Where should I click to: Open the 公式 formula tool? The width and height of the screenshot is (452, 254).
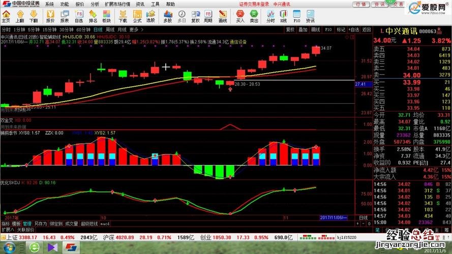point(137,17)
